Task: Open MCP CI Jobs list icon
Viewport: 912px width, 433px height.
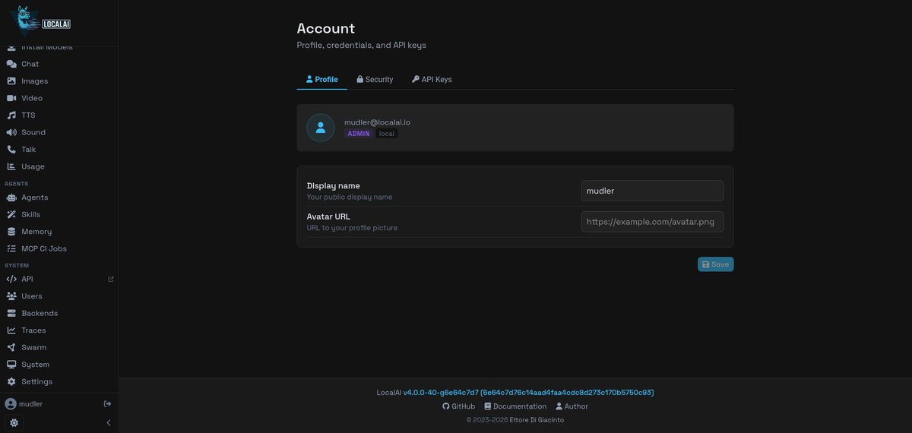Action: [x=11, y=248]
